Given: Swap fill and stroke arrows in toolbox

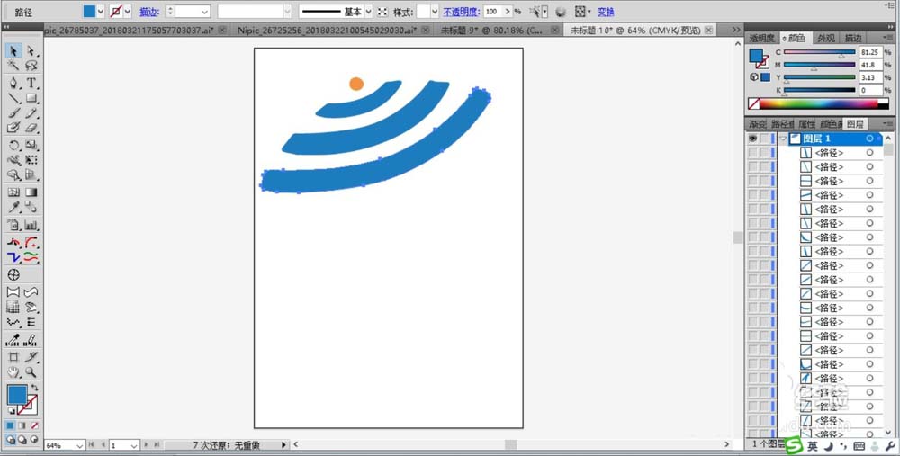Looking at the screenshot, I should click(34, 389).
